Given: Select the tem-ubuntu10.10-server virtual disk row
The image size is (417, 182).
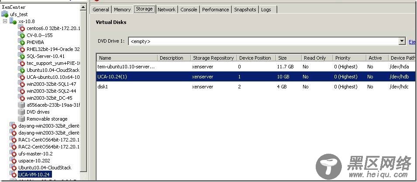Looking at the screenshot, I should coord(256,67).
